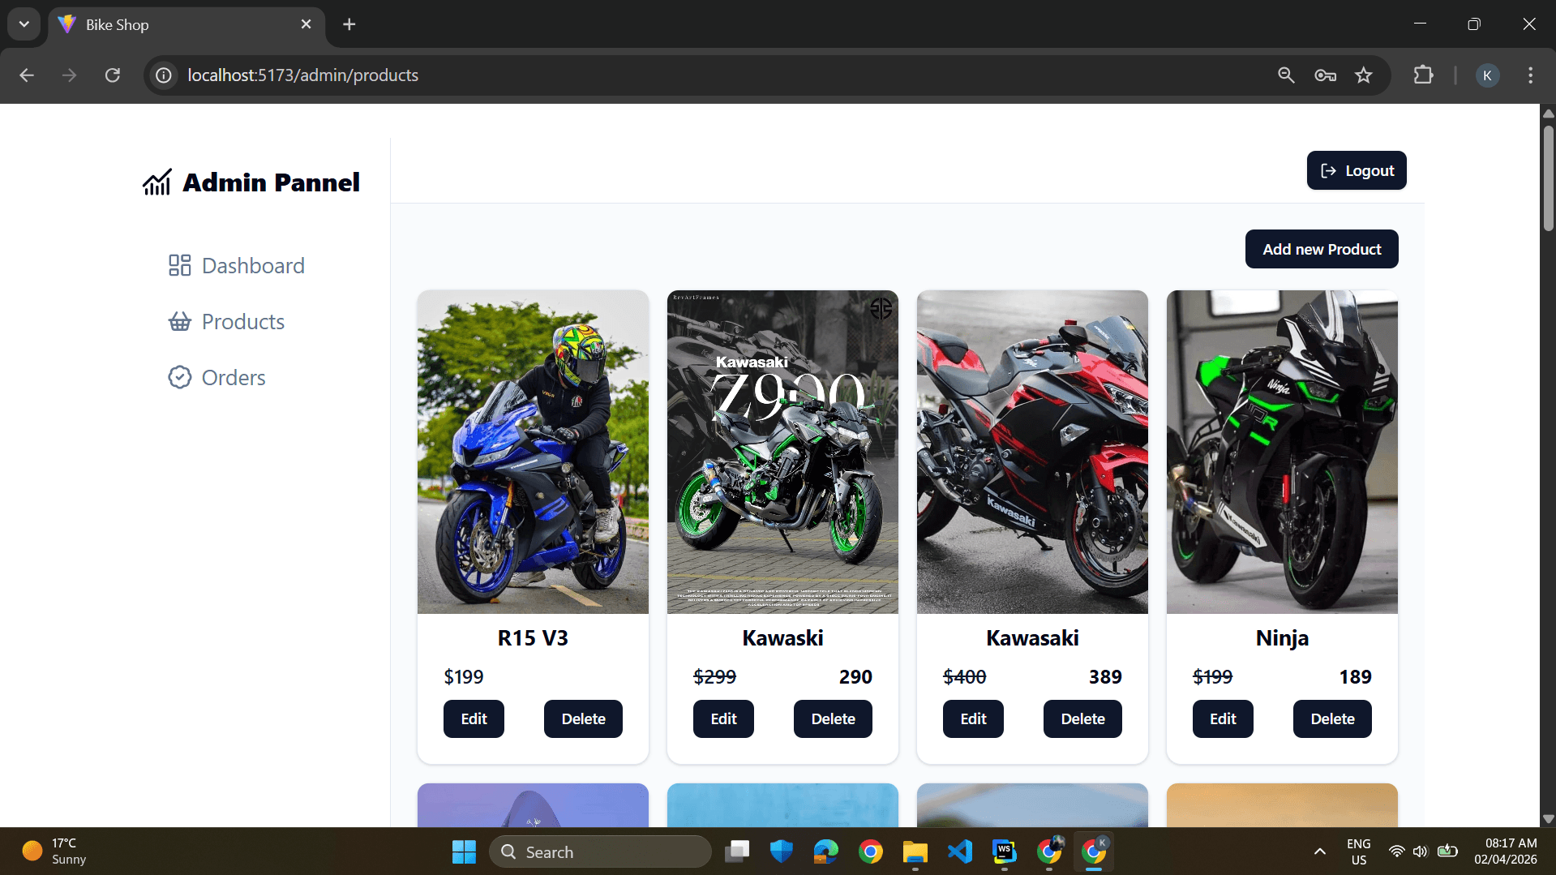This screenshot has width=1556, height=875.
Task: Open File Explorer from taskbar
Action: click(x=915, y=851)
